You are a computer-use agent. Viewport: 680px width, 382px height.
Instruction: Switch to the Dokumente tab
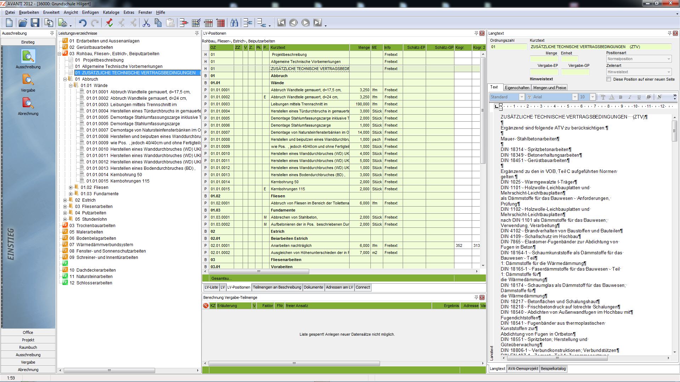click(x=313, y=287)
